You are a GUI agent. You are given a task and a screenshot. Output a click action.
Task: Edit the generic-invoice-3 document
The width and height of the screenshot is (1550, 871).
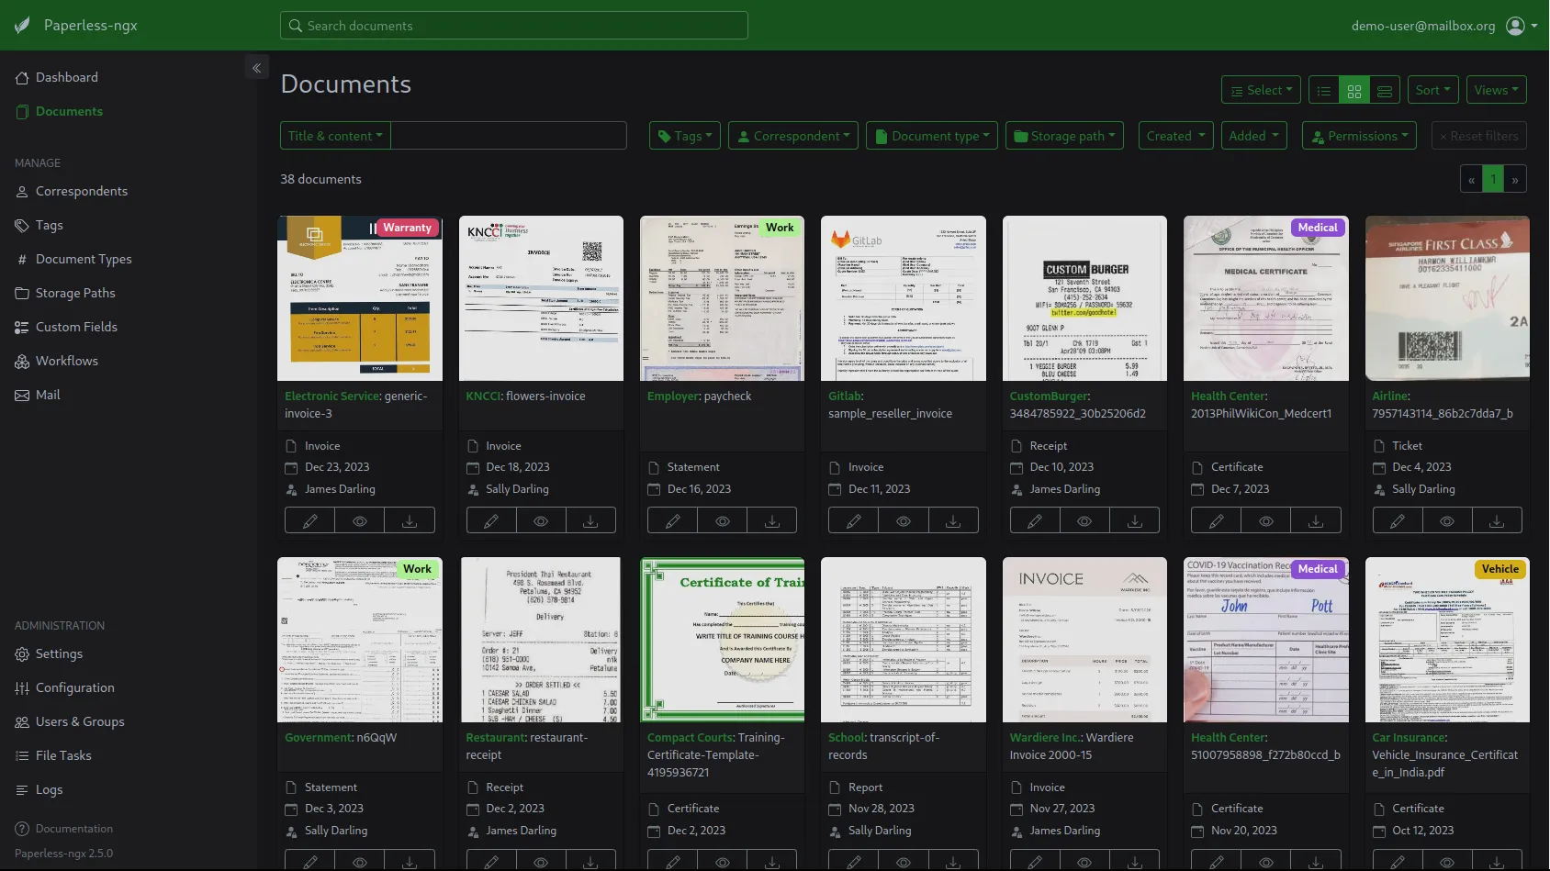309,520
